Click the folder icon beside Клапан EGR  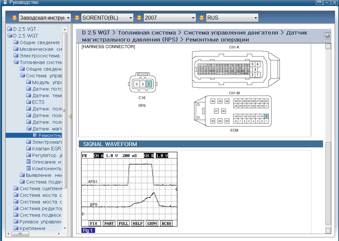point(29,149)
